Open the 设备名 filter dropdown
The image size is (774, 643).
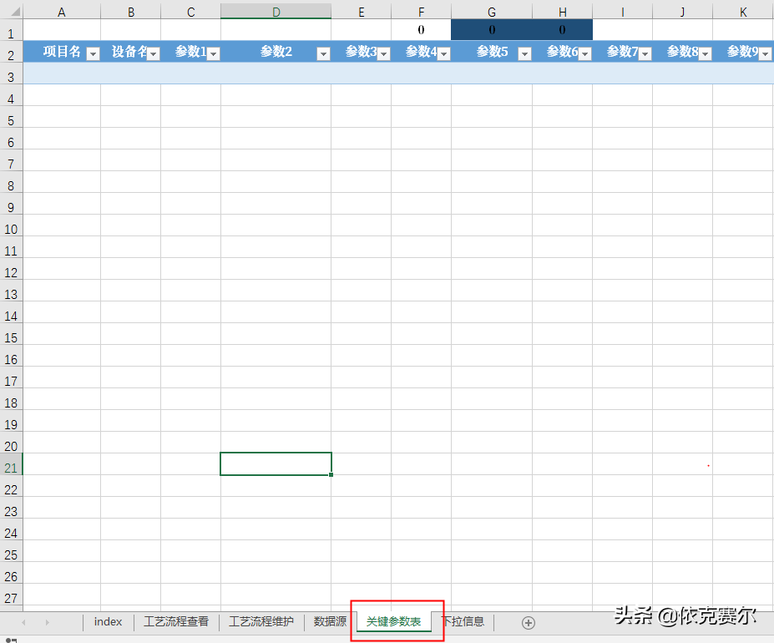[x=154, y=53]
